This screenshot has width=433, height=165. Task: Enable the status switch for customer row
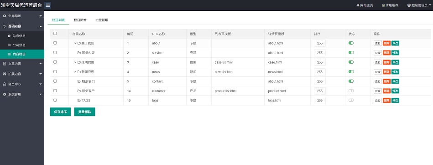click(351, 91)
